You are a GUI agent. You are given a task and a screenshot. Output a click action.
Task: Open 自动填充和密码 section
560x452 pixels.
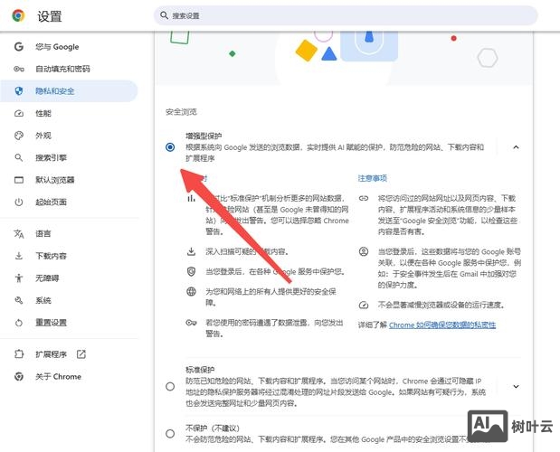click(x=62, y=69)
